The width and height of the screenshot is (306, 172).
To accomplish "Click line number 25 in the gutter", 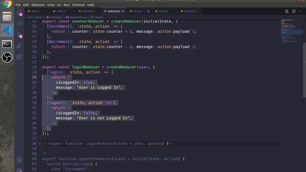I will tap(34, 77).
